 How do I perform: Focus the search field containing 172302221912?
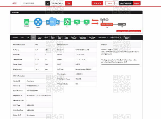pos(33,3)
